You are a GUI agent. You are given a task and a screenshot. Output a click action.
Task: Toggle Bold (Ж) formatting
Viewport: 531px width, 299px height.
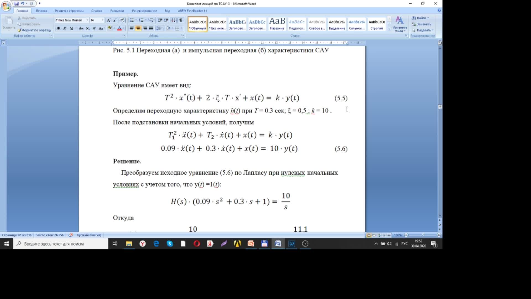tap(58, 28)
